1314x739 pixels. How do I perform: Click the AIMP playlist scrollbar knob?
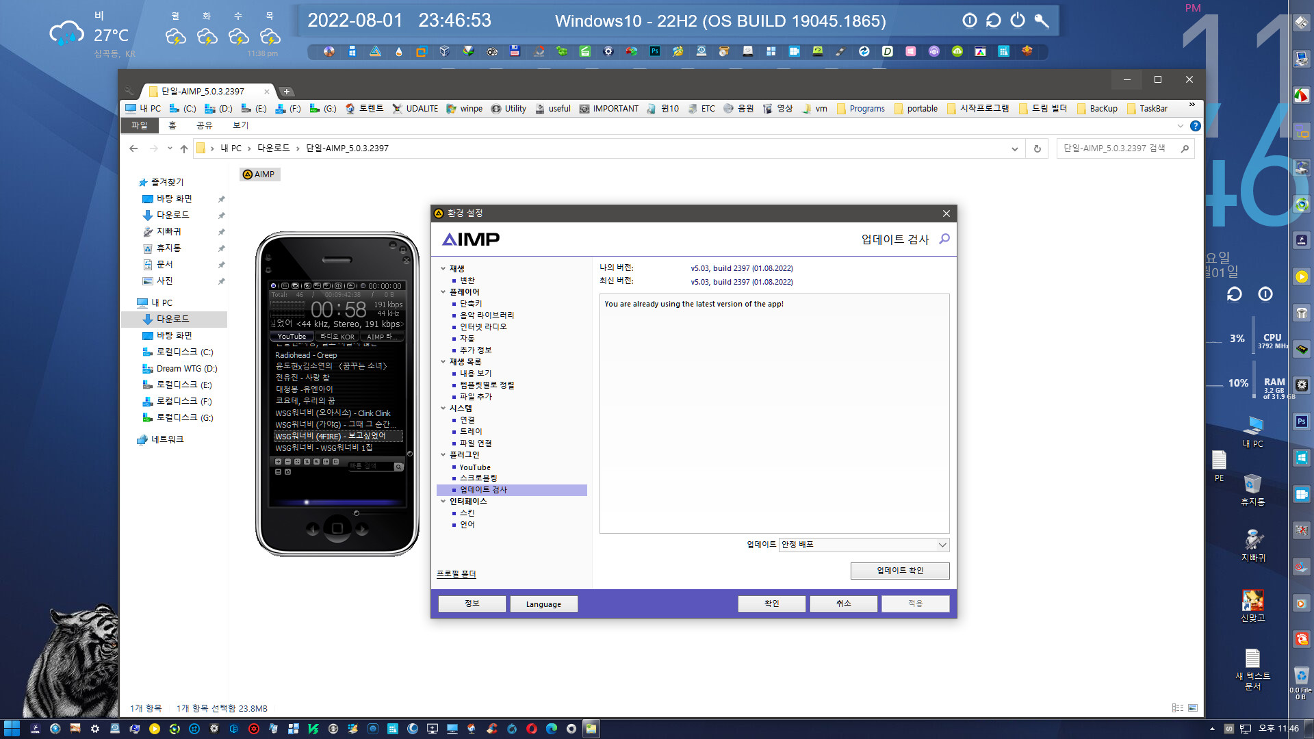(x=410, y=453)
